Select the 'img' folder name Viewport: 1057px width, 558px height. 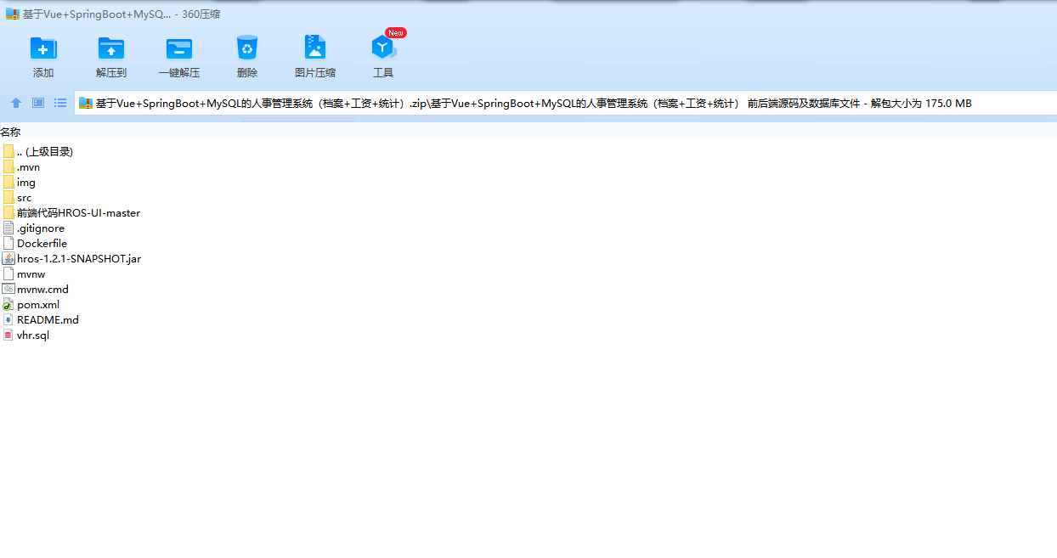[x=26, y=183]
